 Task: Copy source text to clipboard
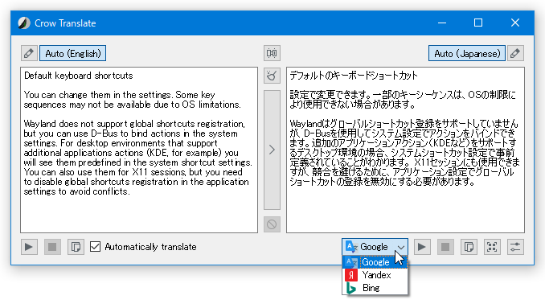(x=76, y=247)
